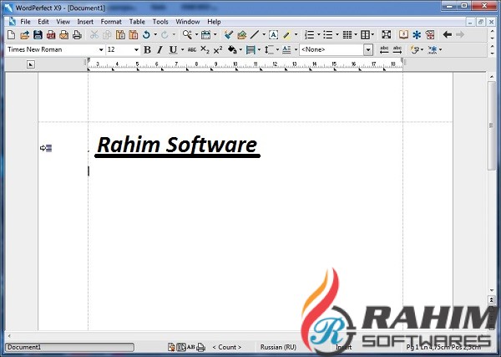Toggle strikethrough ABC formatting
This screenshot has width=501, height=357.
[192, 49]
